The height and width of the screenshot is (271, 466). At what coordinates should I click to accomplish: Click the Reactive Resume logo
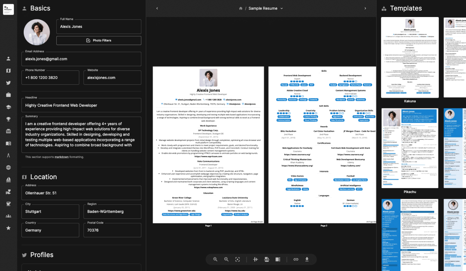(x=8, y=10)
